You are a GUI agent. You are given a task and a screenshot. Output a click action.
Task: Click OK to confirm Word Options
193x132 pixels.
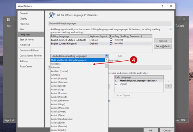151,130
